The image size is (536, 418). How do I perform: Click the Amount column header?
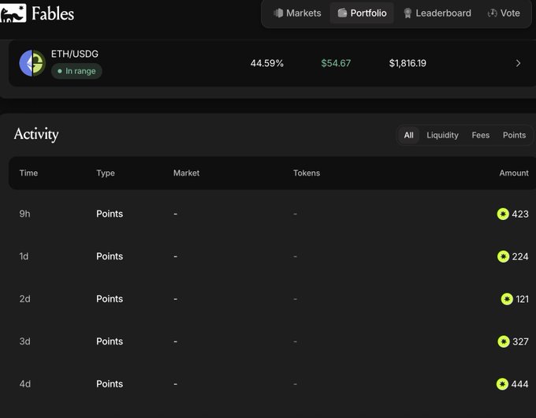(x=514, y=173)
